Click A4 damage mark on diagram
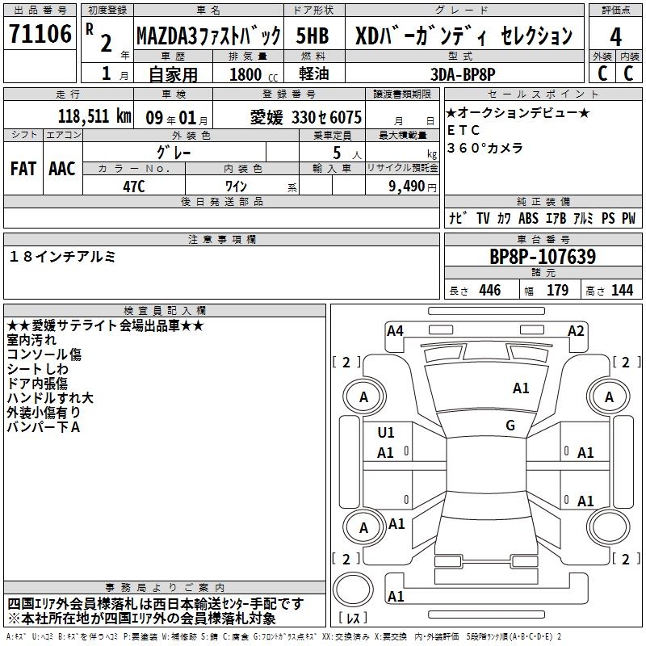The height and width of the screenshot is (646, 646). (x=395, y=331)
